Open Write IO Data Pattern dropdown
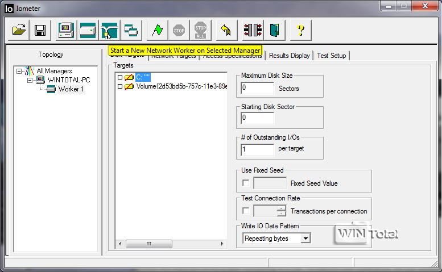The width and height of the screenshot is (442, 272). (x=305, y=238)
